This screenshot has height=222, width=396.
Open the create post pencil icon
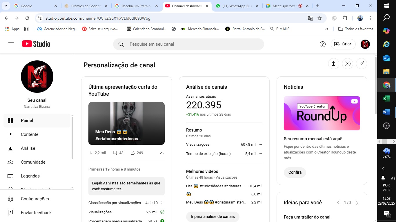[x=362, y=64]
